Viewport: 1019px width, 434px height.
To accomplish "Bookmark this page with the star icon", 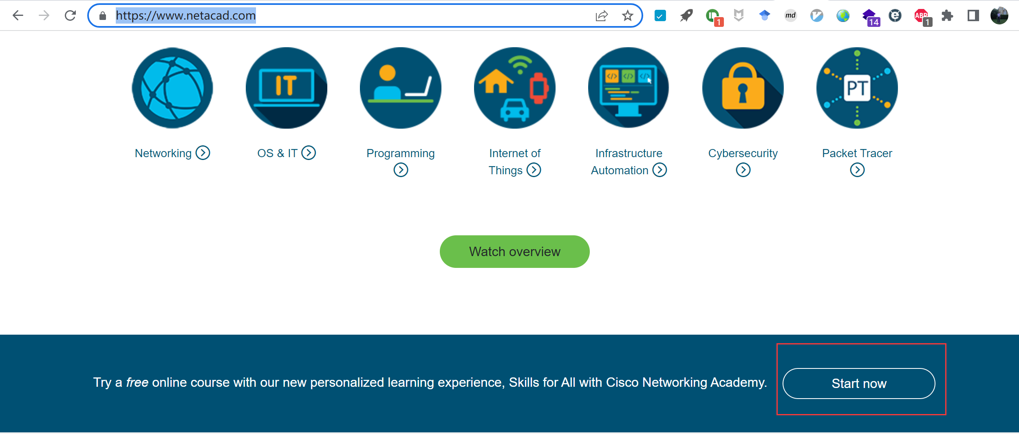I will (628, 15).
